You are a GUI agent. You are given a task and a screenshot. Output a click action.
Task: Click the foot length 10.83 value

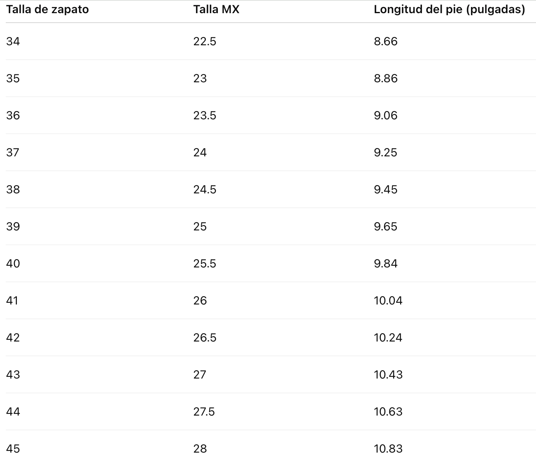click(388, 448)
